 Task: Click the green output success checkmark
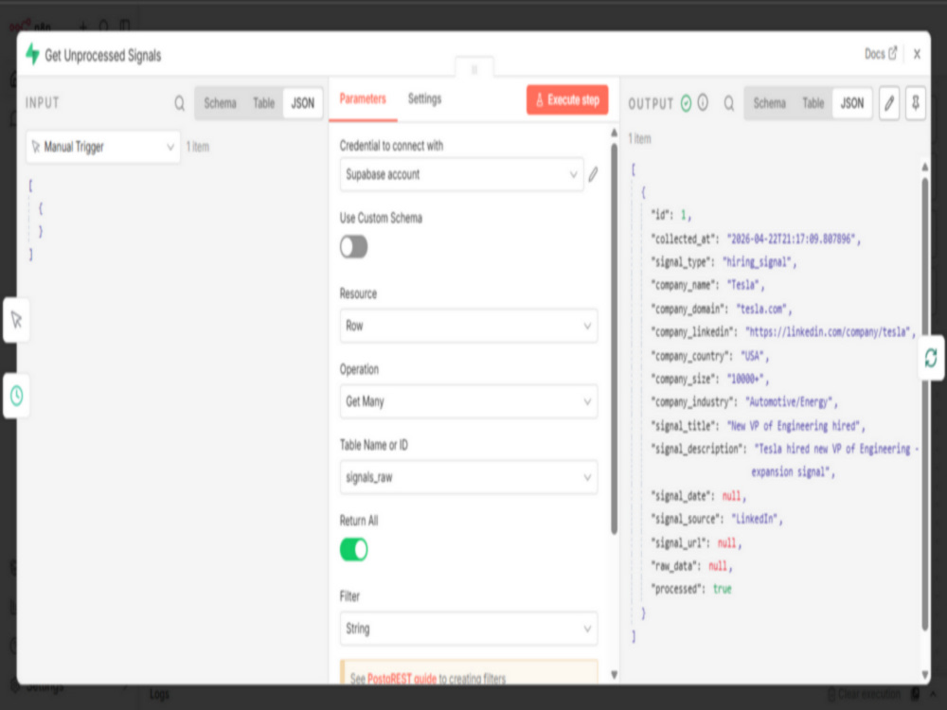(x=686, y=103)
